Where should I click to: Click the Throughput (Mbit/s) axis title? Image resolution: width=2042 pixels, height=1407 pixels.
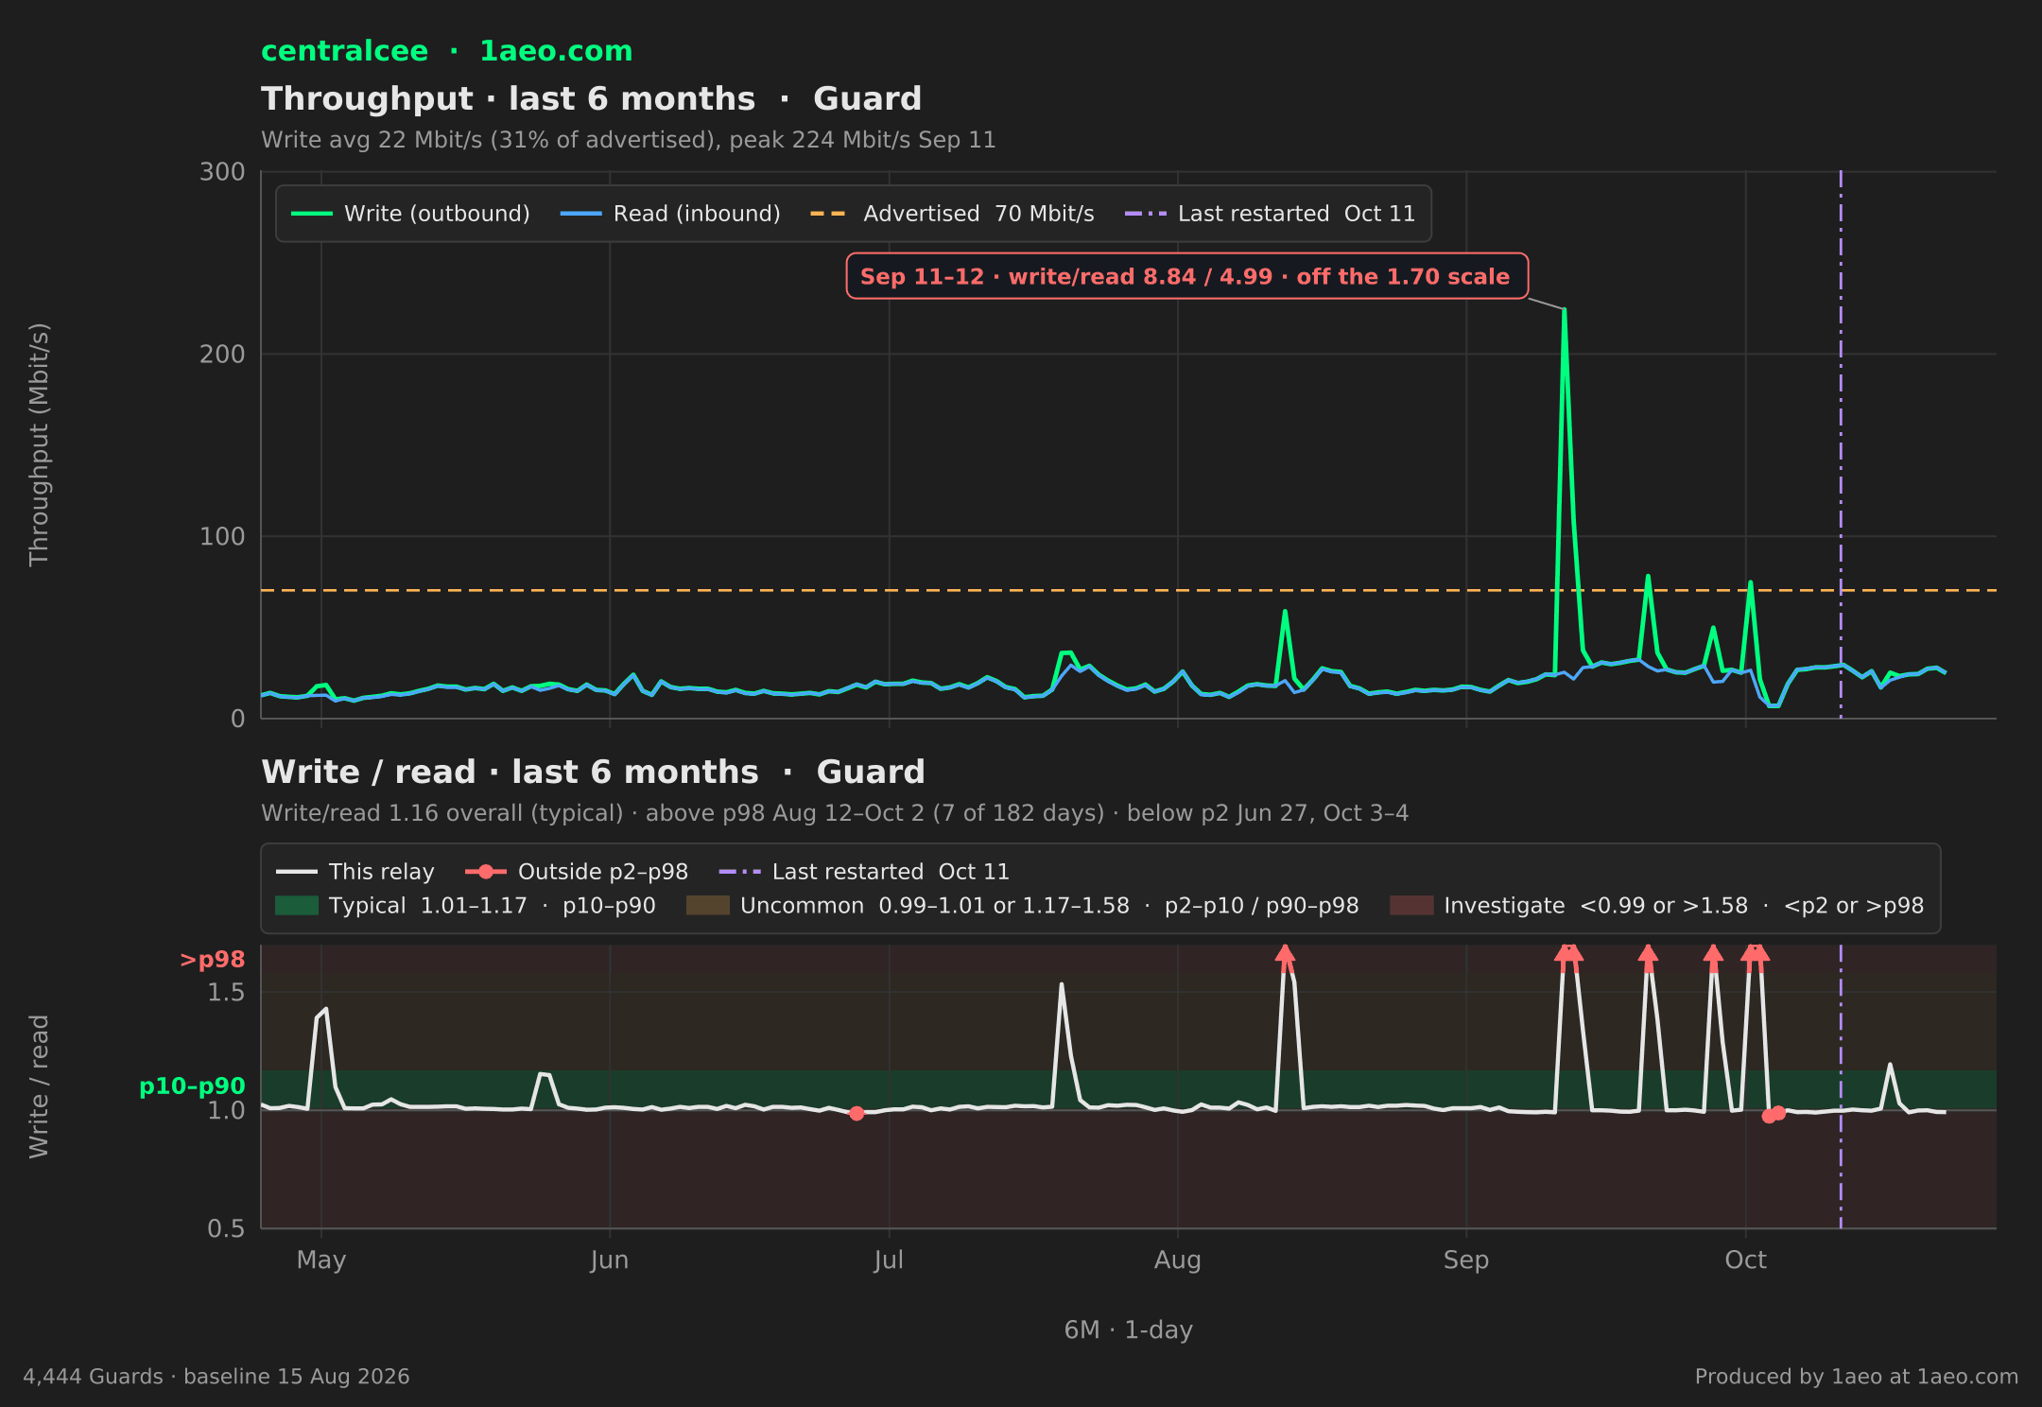(x=39, y=444)
